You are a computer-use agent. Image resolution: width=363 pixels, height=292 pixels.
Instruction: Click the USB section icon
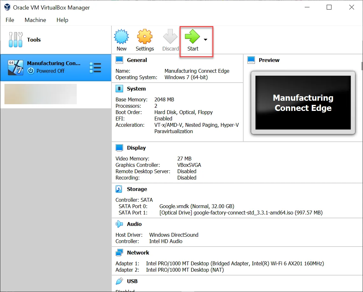(119, 281)
